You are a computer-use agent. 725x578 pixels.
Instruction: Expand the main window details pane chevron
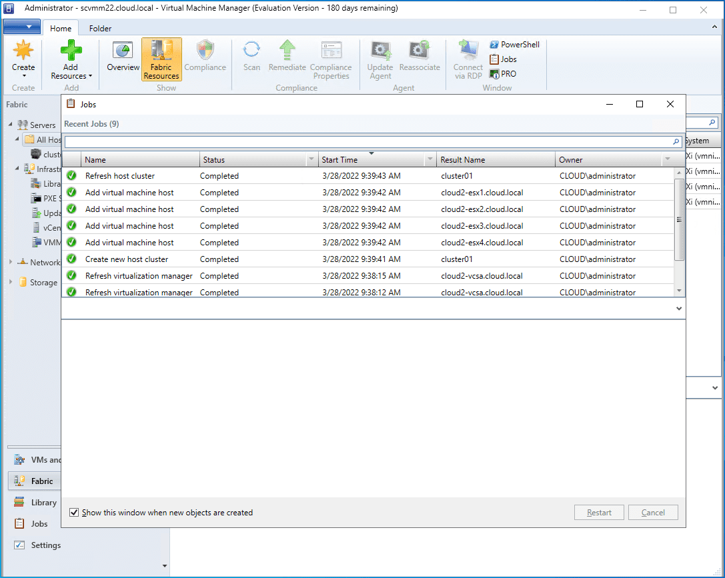pos(715,387)
